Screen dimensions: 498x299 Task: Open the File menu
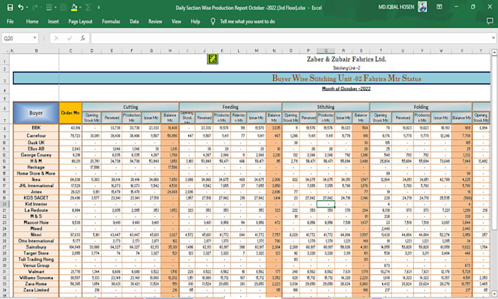(x=10, y=21)
